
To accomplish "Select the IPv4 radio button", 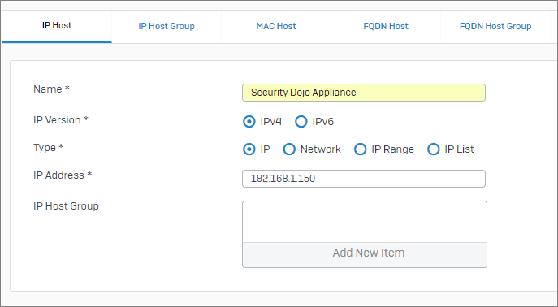I will pos(249,122).
